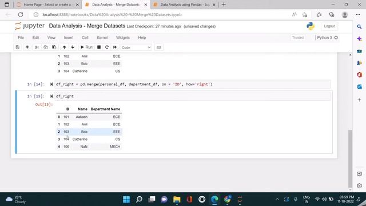Click code cell In [15] df_right
366x206 pixels.
pyautogui.click(x=193, y=96)
